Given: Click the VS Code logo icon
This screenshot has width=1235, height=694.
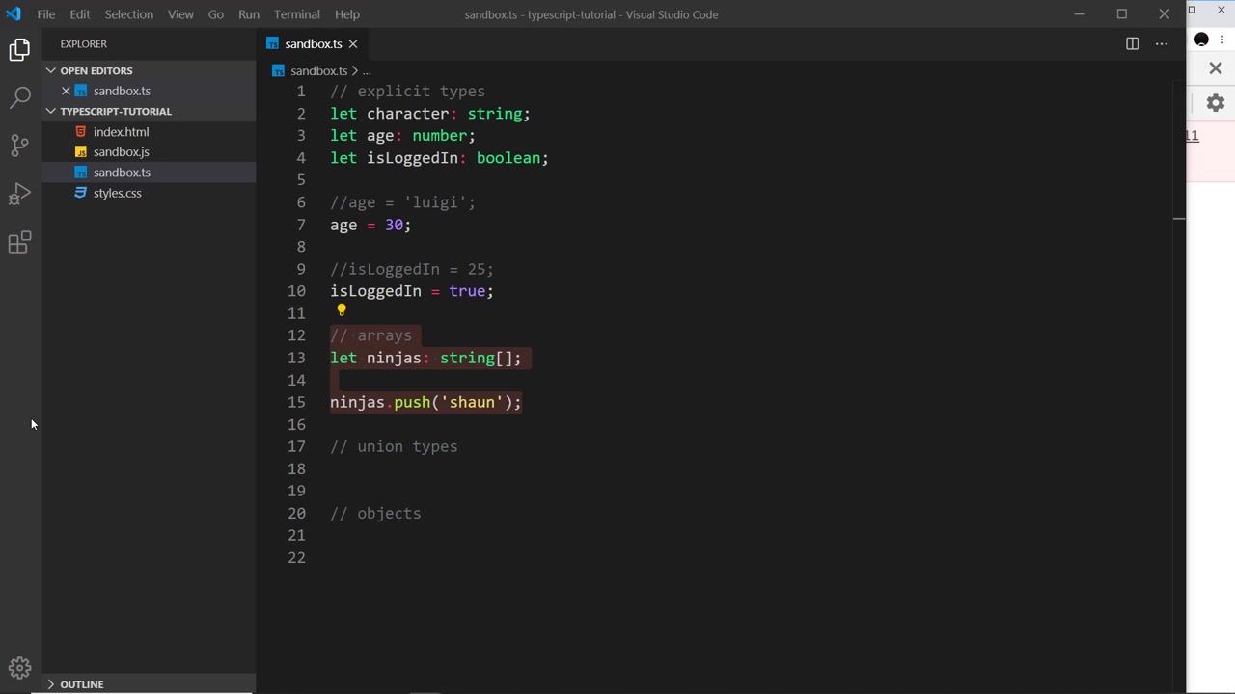Looking at the screenshot, I should [x=14, y=14].
